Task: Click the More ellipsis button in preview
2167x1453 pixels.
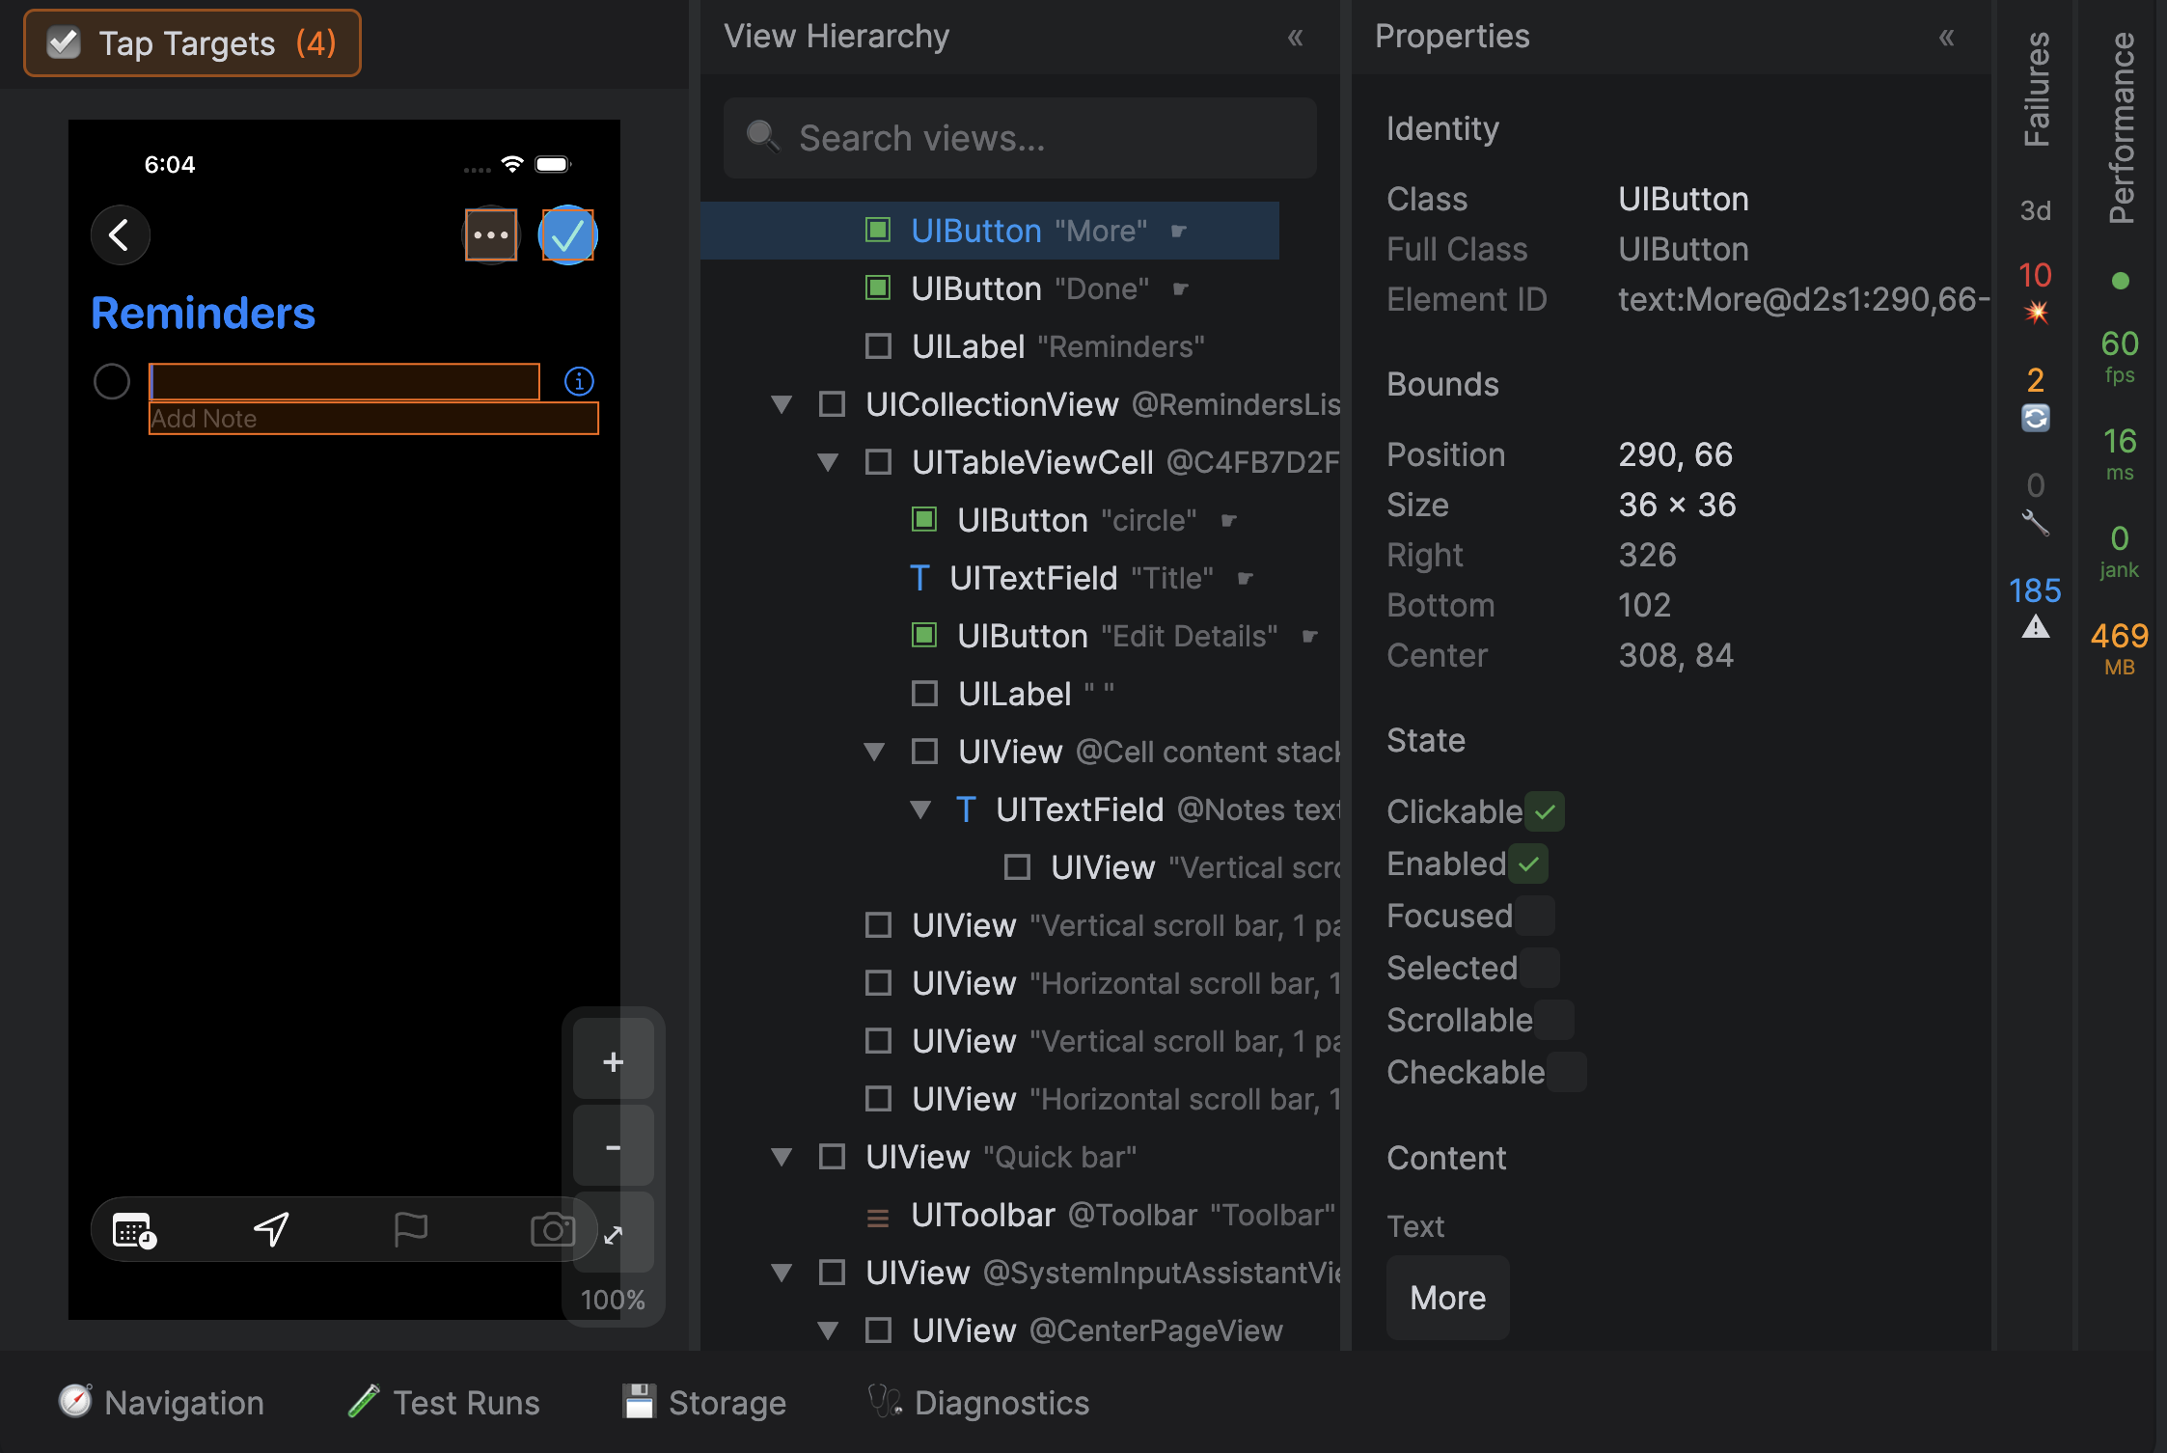Action: [x=491, y=234]
